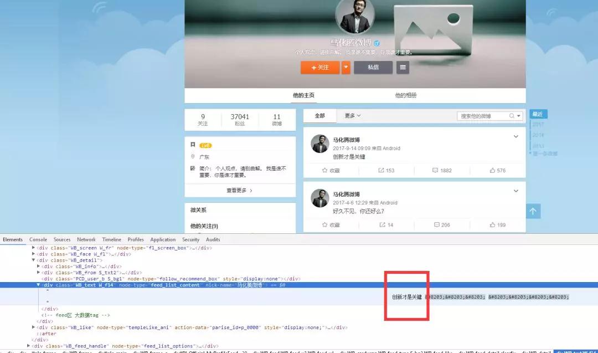598x353 pixels.
Task: Open the Security devtools tab
Action: (x=190, y=239)
